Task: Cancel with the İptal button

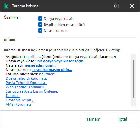Action: point(123,119)
